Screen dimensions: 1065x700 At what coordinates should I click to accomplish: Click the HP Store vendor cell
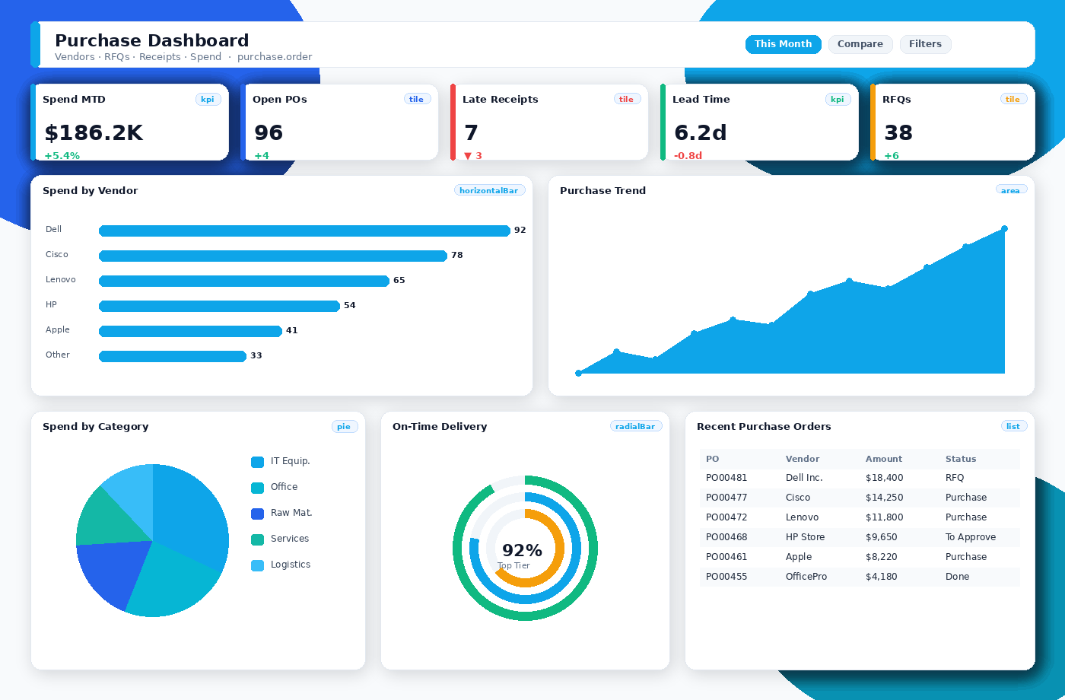point(805,537)
